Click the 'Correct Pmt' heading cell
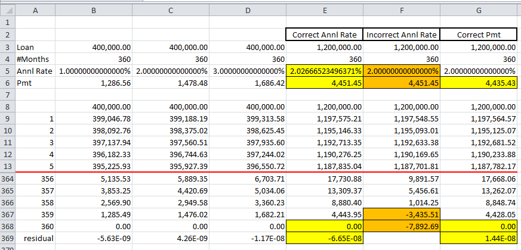521x250 pixels. (x=479, y=35)
